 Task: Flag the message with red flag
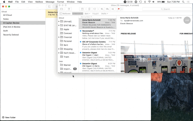coord(119,9)
